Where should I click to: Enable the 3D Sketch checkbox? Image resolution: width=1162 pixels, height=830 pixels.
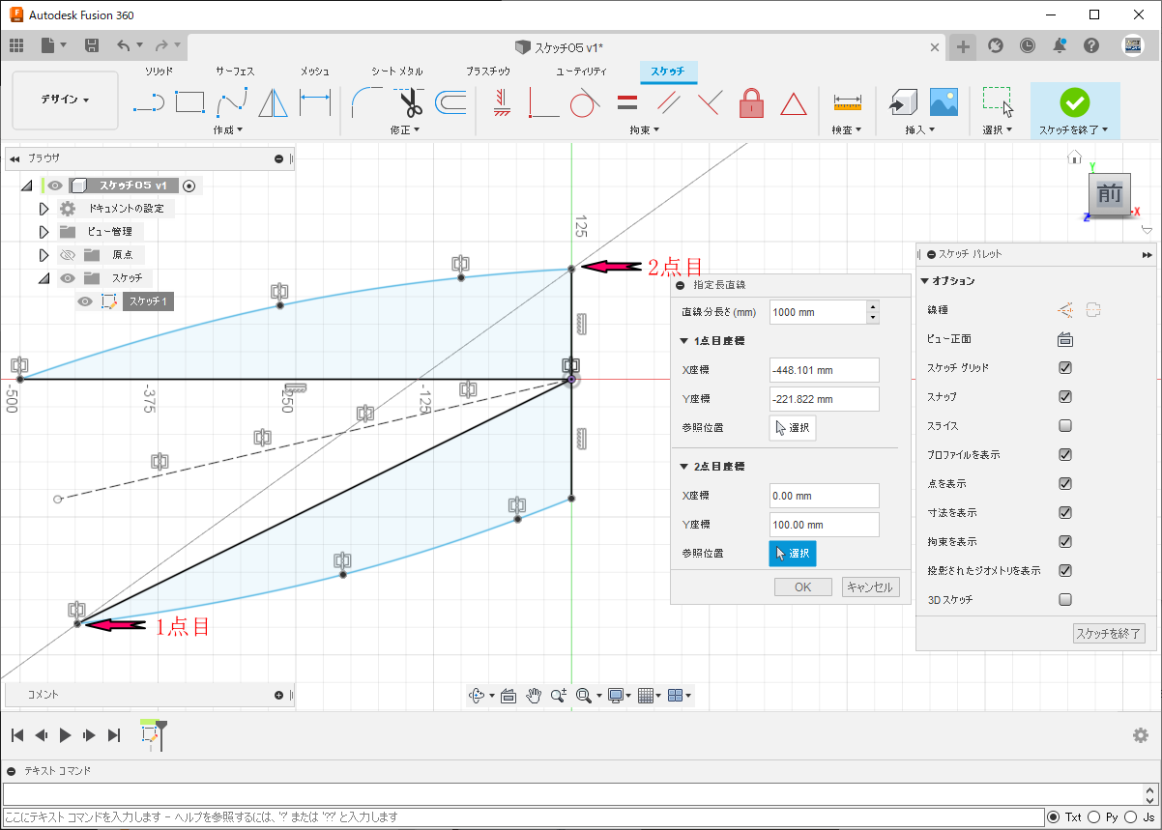point(1065,600)
